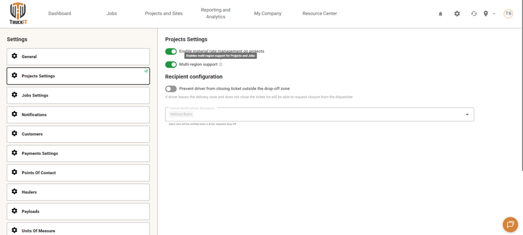
Task: Click gear icon beside Haulers
Action: (x=15, y=191)
